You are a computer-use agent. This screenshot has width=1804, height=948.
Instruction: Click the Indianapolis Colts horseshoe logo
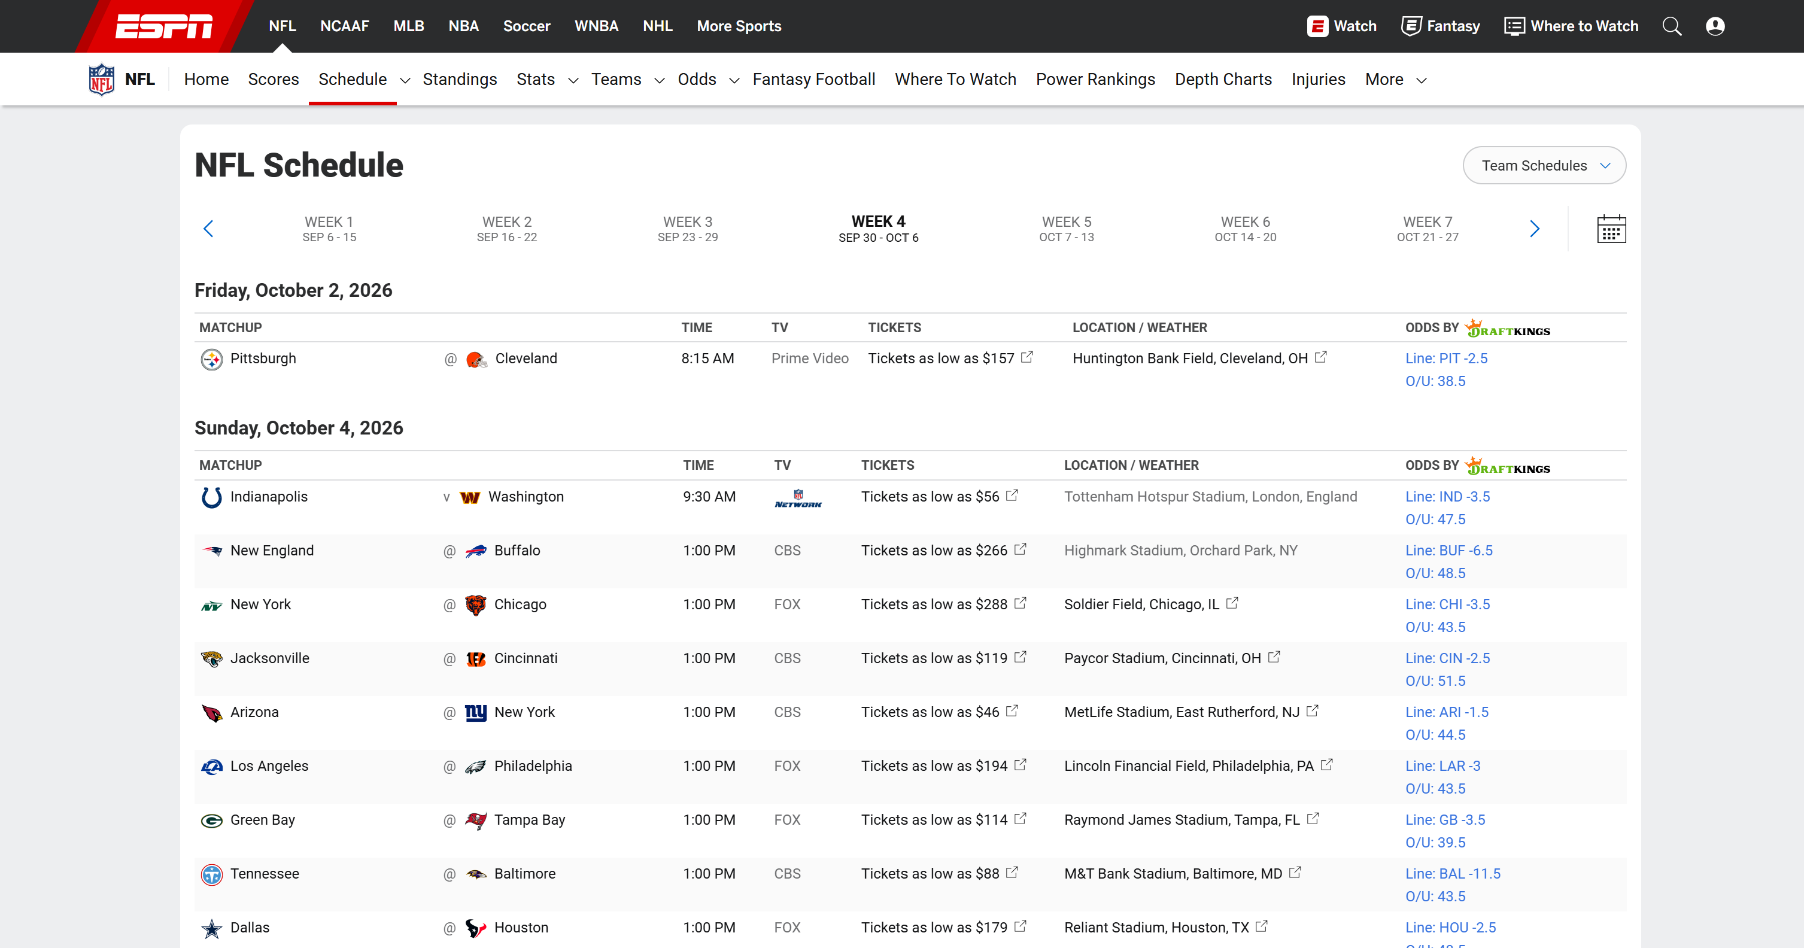[x=211, y=497]
